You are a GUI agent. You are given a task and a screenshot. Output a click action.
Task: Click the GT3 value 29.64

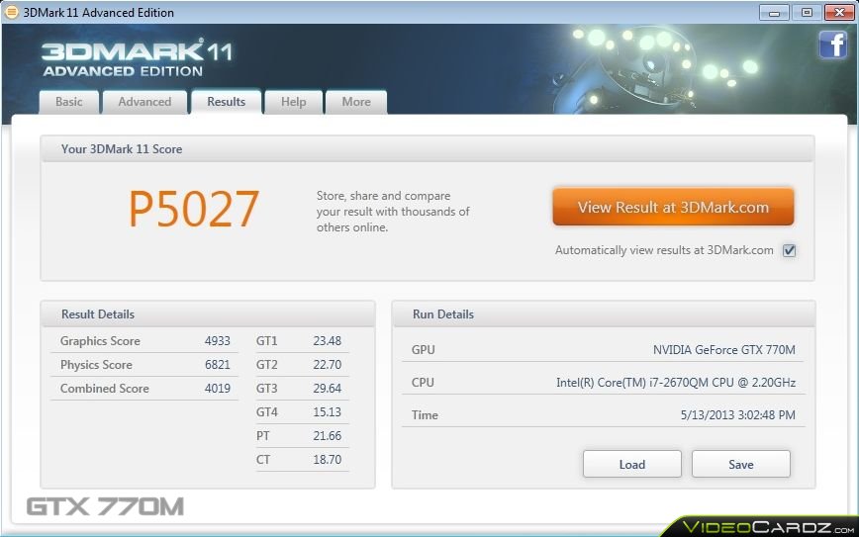coord(327,388)
